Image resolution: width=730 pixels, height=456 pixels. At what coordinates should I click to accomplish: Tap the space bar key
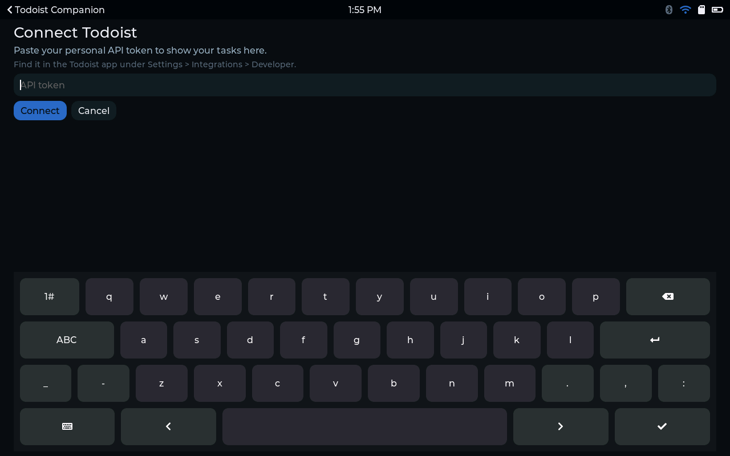[x=364, y=426]
